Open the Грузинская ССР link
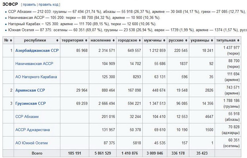 point(30,103)
